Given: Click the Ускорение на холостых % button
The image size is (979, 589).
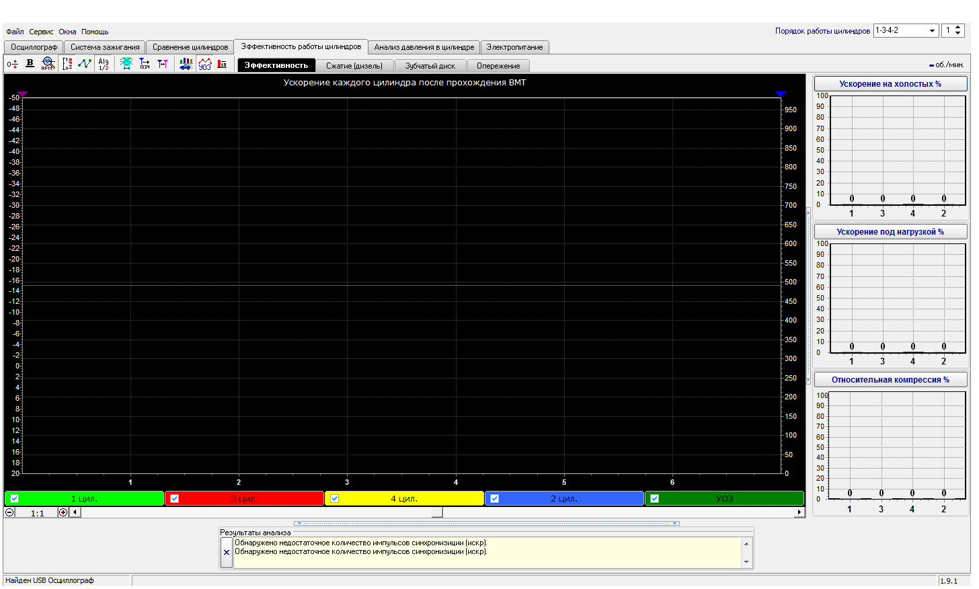Looking at the screenshot, I should coord(890,84).
